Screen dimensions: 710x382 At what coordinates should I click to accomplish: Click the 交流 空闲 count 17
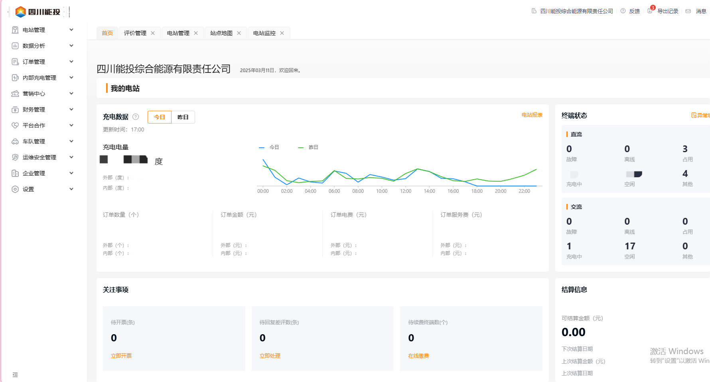click(x=630, y=246)
